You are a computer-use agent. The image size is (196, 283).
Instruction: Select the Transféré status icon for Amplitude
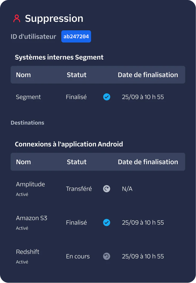tap(106, 189)
